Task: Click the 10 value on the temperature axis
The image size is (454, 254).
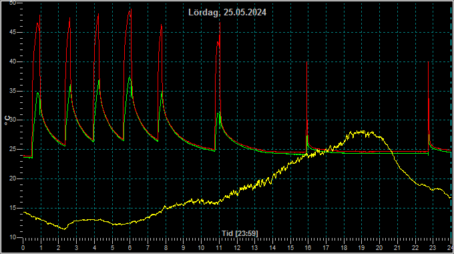Action: click(13, 237)
